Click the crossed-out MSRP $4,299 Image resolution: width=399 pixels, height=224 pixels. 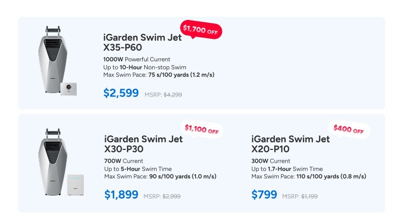[x=172, y=95]
